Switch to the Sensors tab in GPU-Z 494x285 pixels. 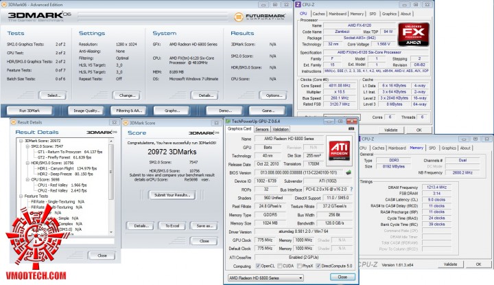pos(262,128)
